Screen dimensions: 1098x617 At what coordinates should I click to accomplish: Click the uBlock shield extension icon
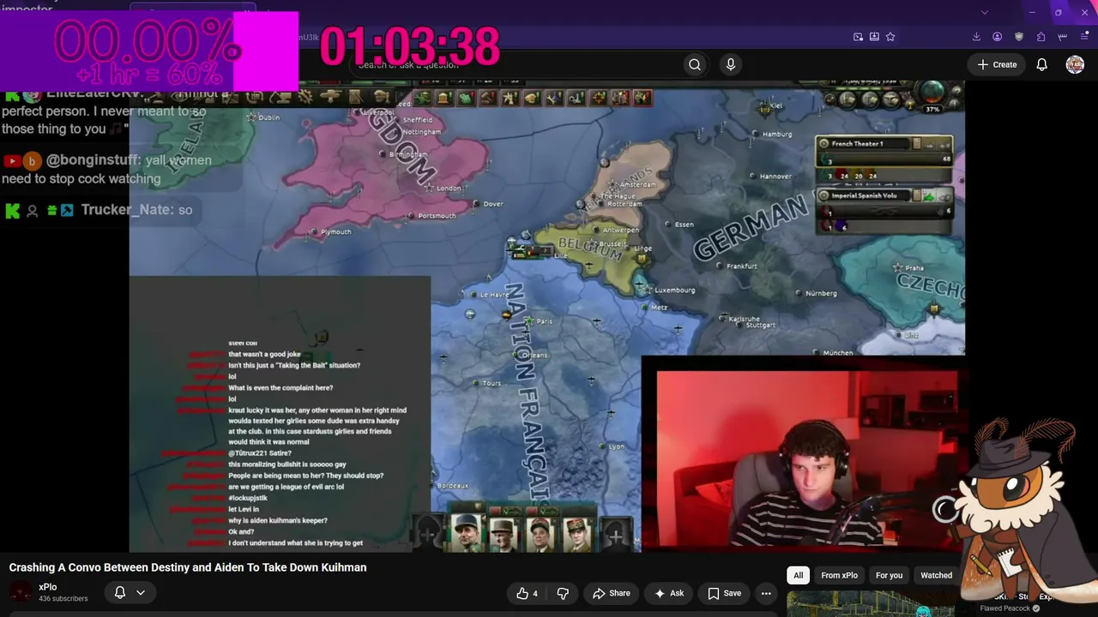(1019, 37)
